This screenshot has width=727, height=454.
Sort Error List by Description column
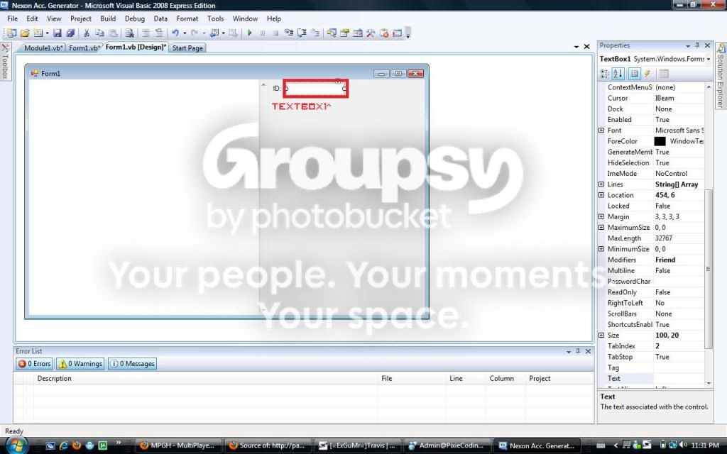[207, 379]
